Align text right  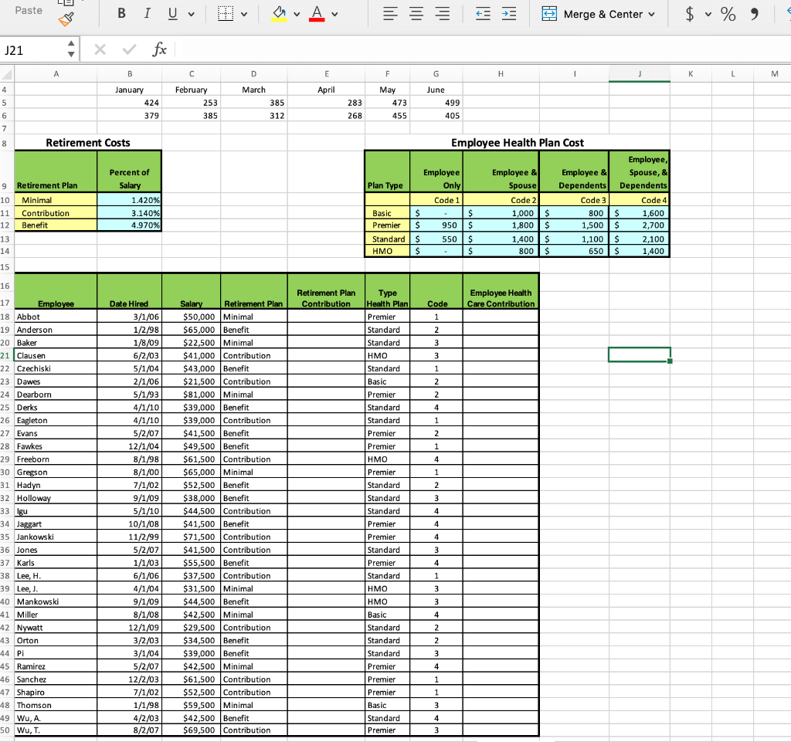coord(443,14)
